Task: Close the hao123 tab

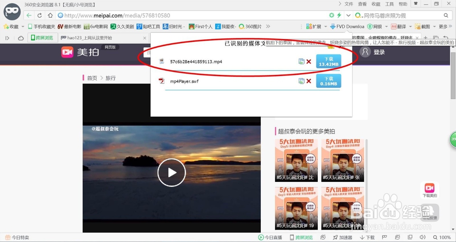Action: pyautogui.click(x=145, y=38)
